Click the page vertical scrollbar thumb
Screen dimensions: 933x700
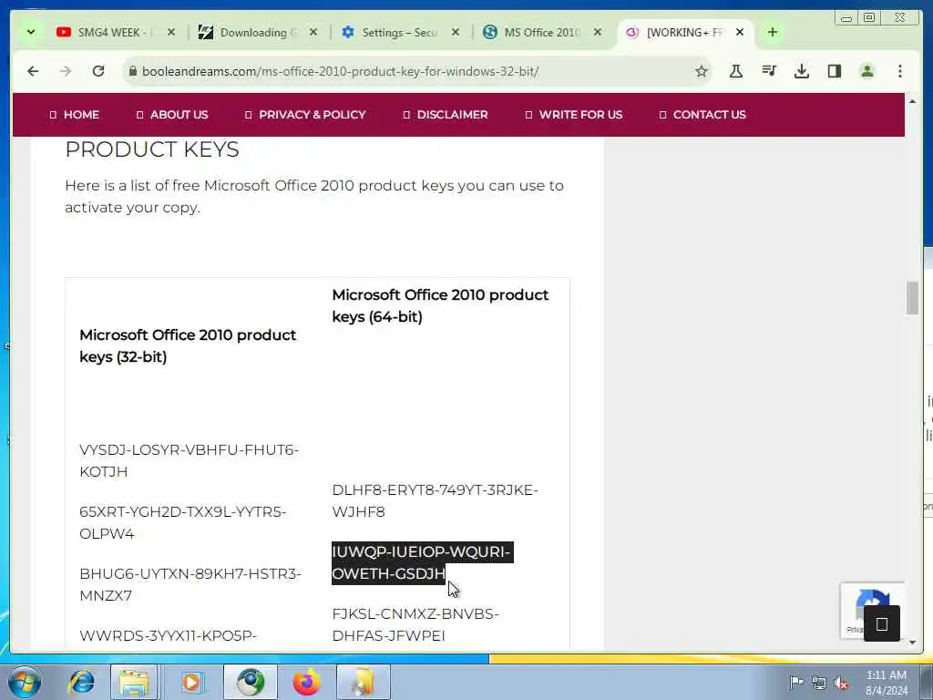[x=913, y=298]
